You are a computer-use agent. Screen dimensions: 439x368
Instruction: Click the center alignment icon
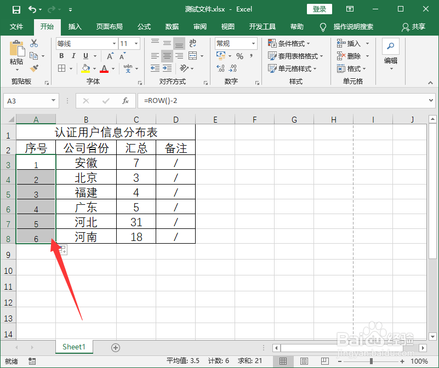pos(166,55)
